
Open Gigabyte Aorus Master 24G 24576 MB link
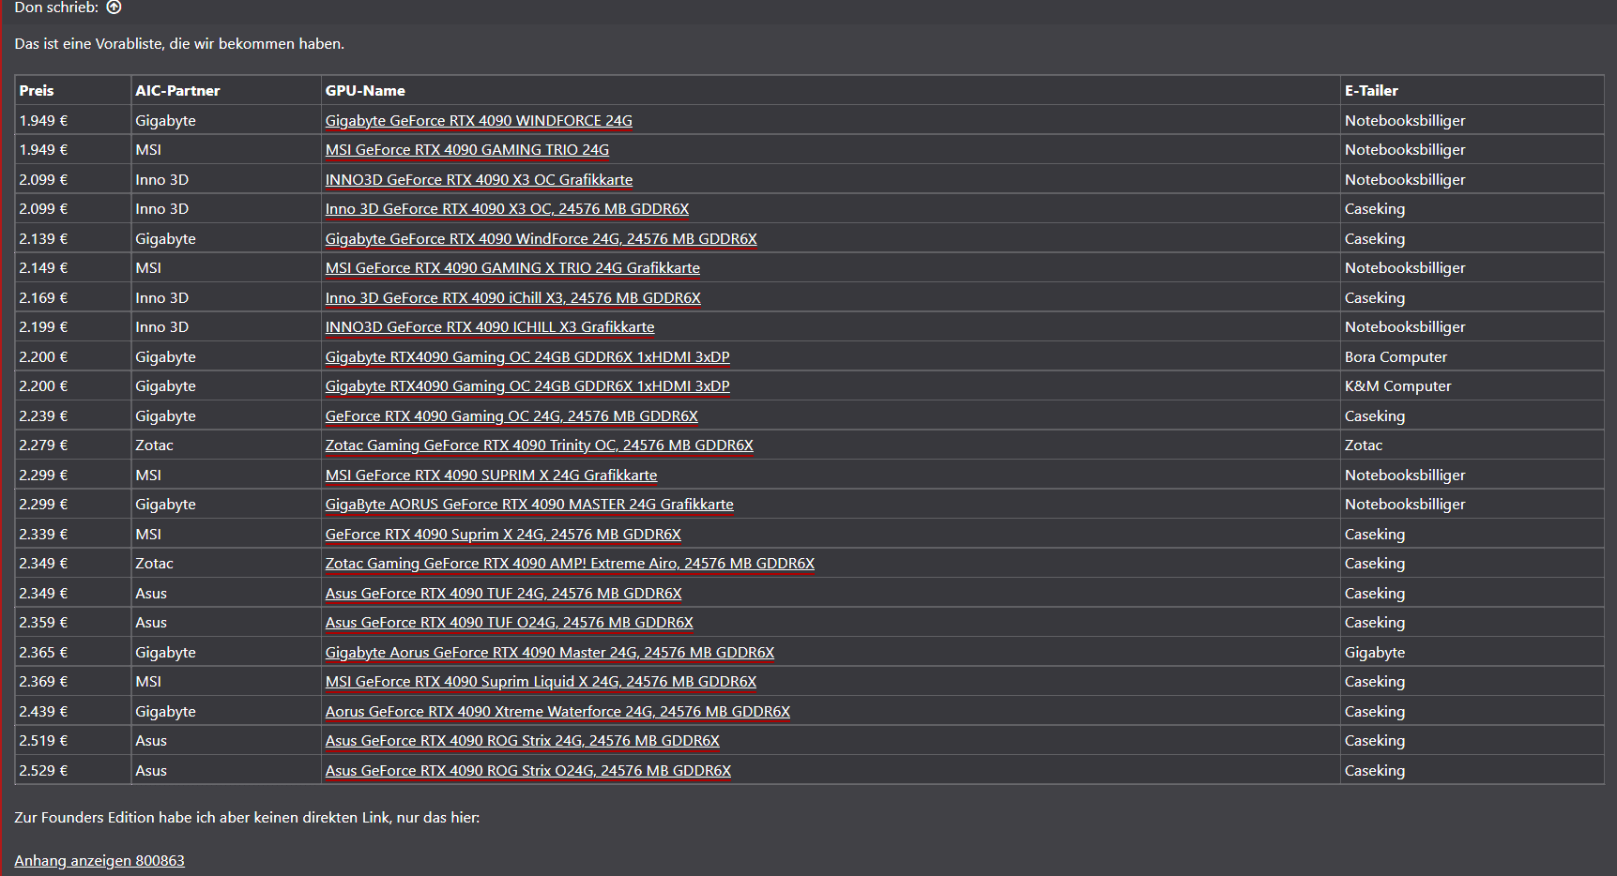(x=549, y=653)
